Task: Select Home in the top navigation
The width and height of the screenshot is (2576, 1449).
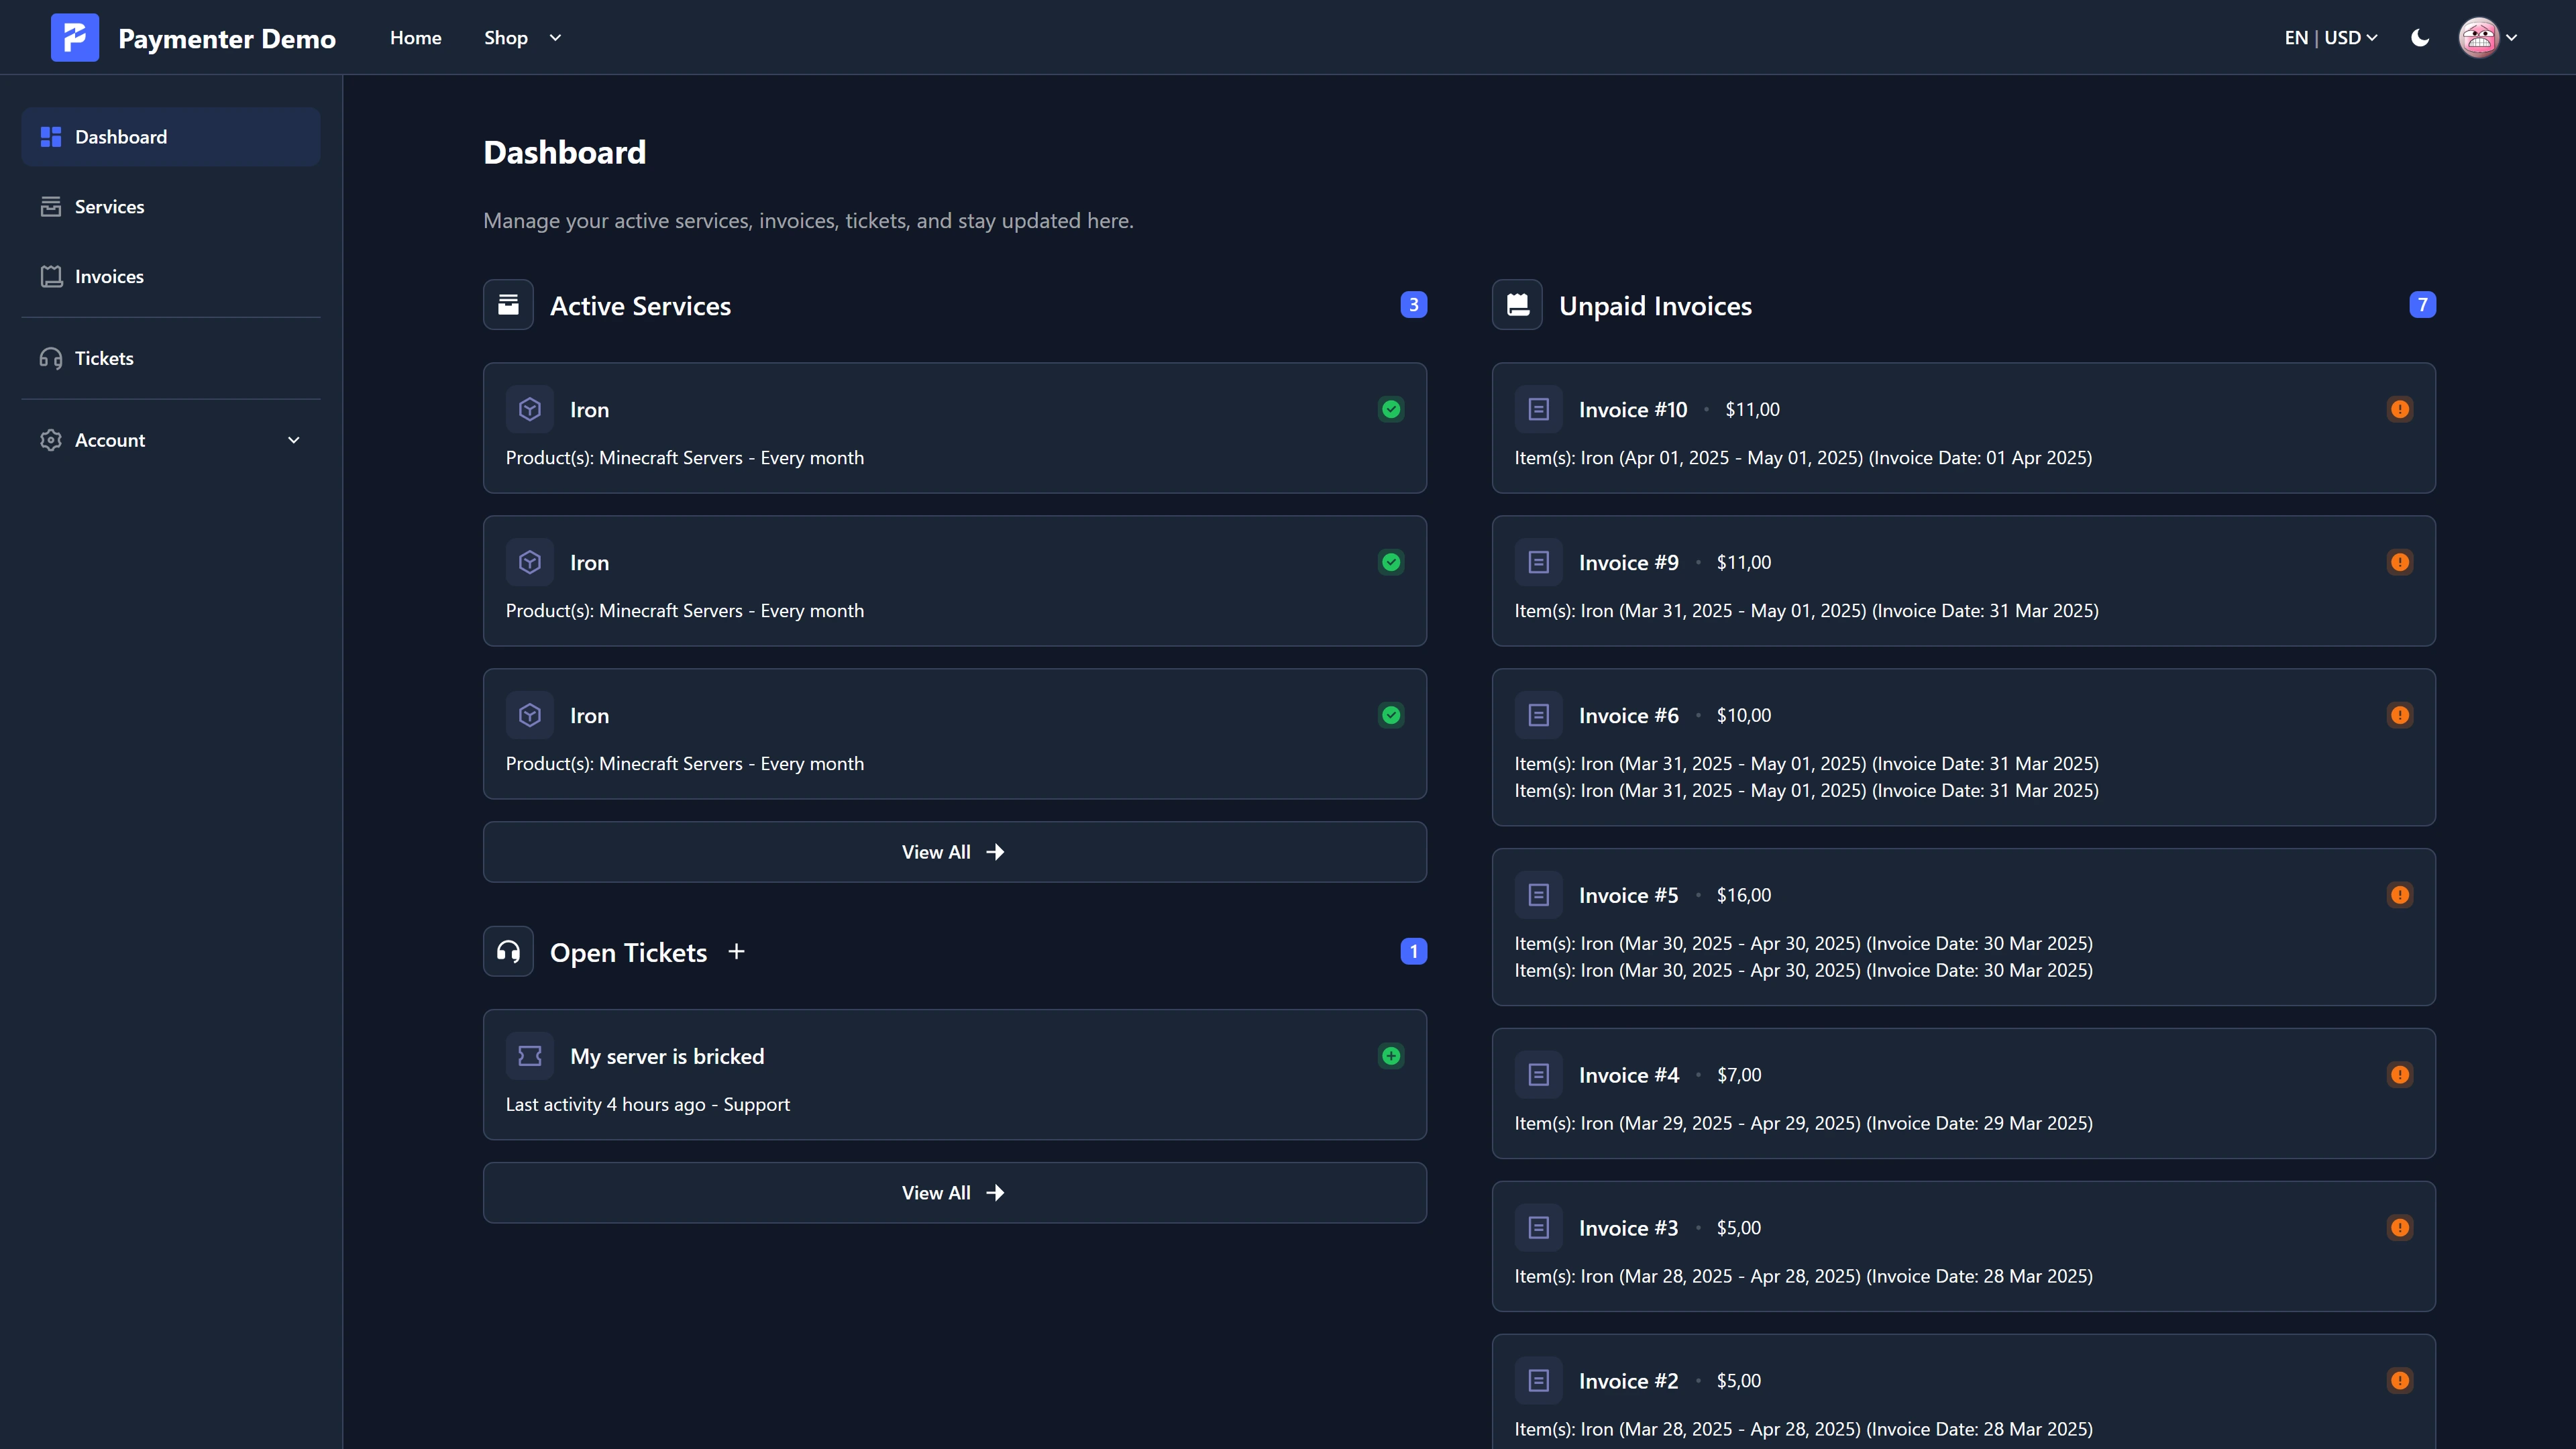Action: (x=416, y=37)
